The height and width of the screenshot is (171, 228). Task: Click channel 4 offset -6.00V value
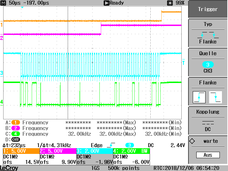click(x=141, y=162)
